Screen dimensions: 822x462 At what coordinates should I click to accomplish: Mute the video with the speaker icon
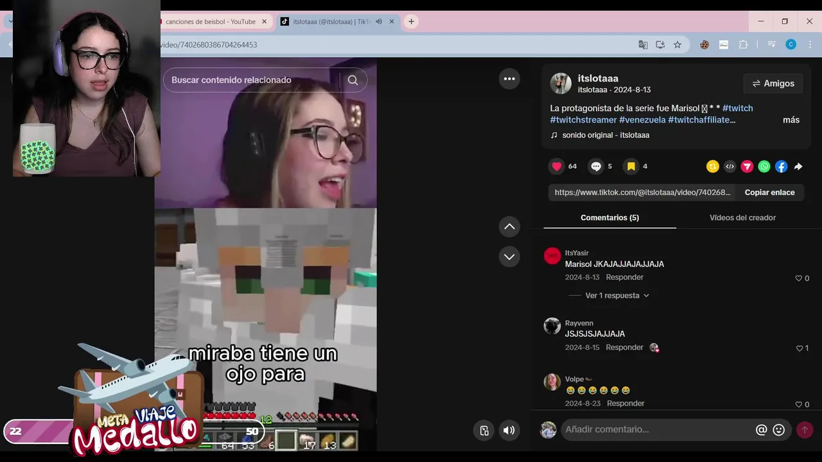tap(509, 431)
